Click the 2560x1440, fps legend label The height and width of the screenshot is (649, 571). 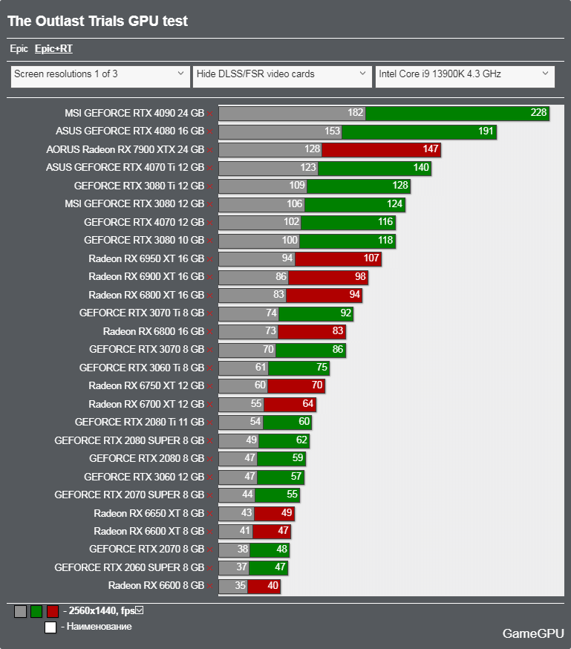click(x=102, y=611)
